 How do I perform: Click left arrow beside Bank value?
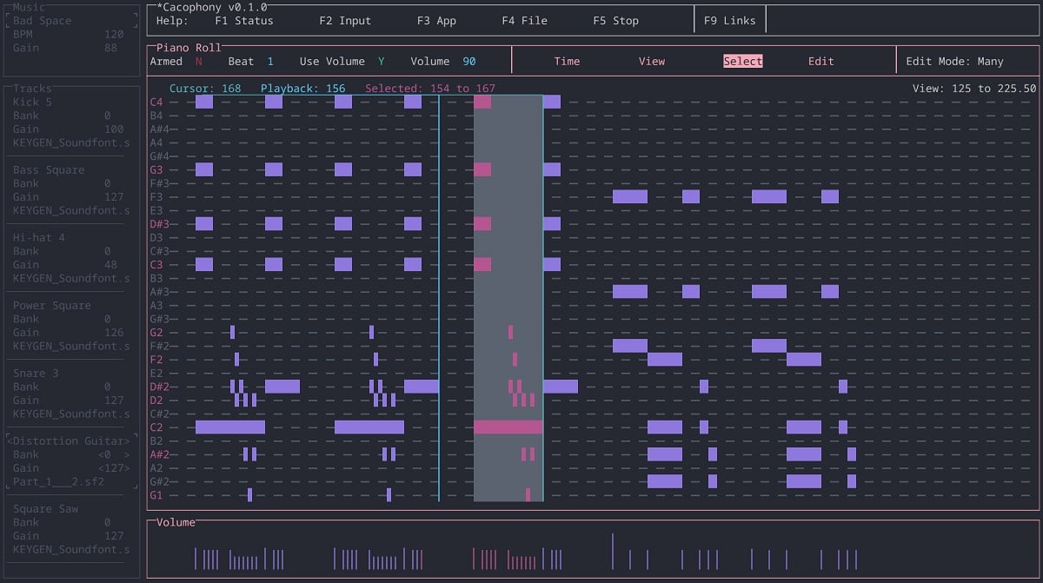101,455
